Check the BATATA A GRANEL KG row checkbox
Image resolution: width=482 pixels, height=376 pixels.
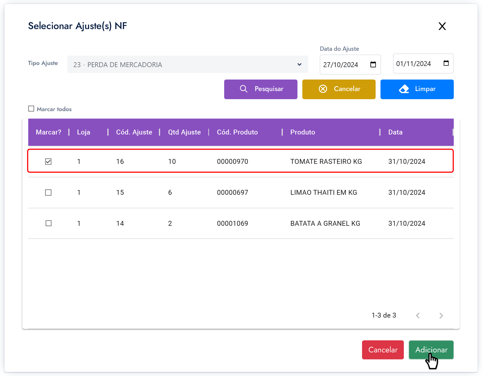coord(48,223)
